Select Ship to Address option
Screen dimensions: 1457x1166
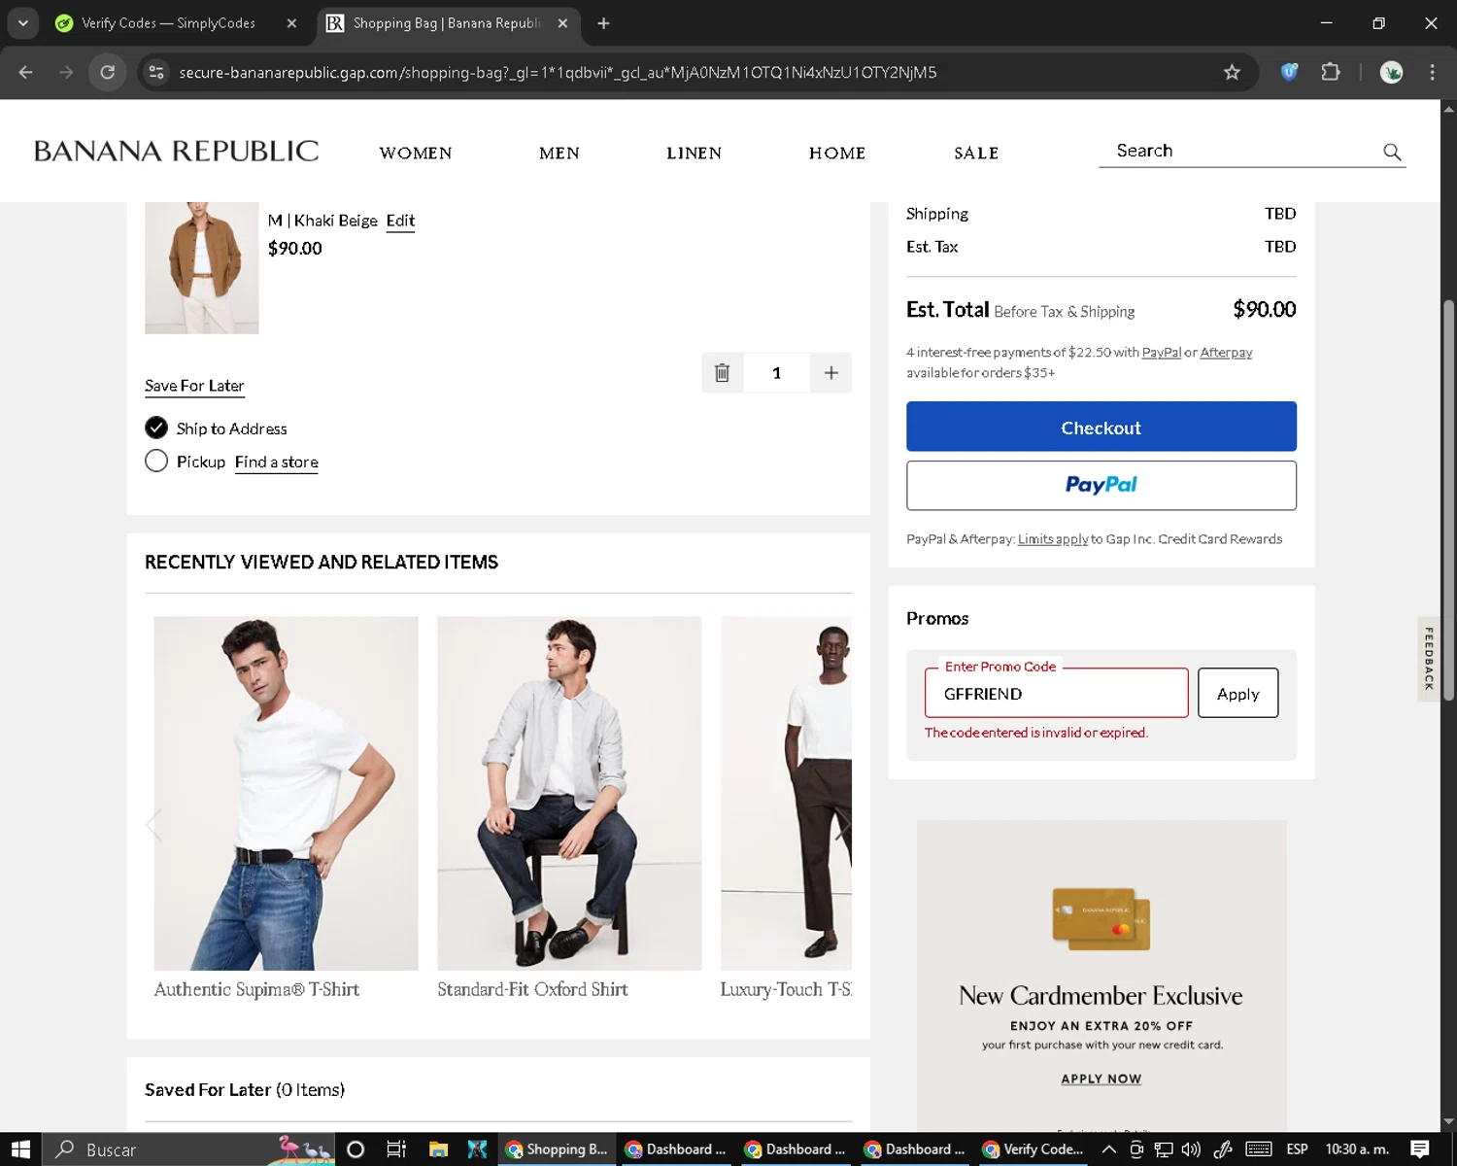156,428
